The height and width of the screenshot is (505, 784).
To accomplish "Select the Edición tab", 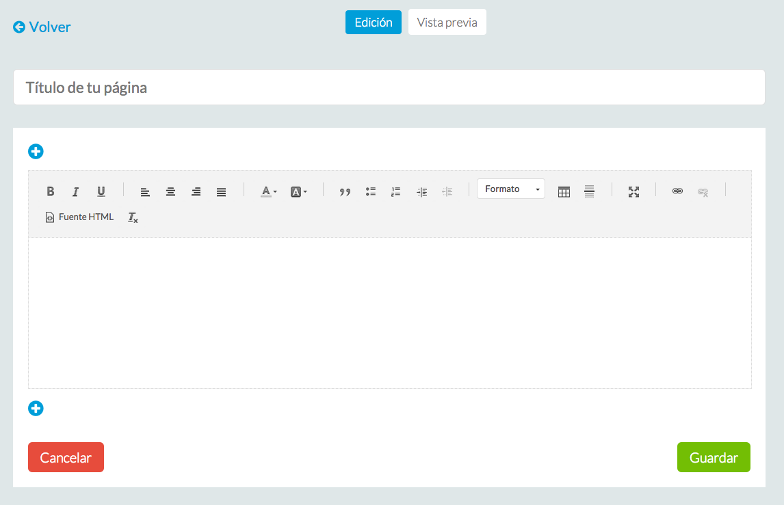I will tap(373, 22).
